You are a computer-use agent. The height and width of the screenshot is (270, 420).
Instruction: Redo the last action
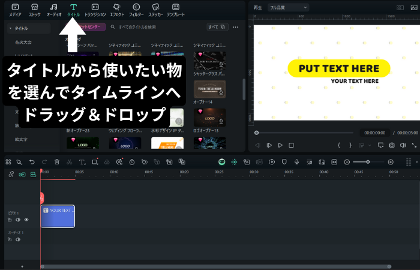pos(44,162)
